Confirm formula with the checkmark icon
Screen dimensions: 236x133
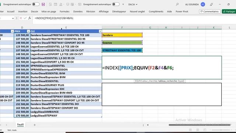click(x=25, y=18)
